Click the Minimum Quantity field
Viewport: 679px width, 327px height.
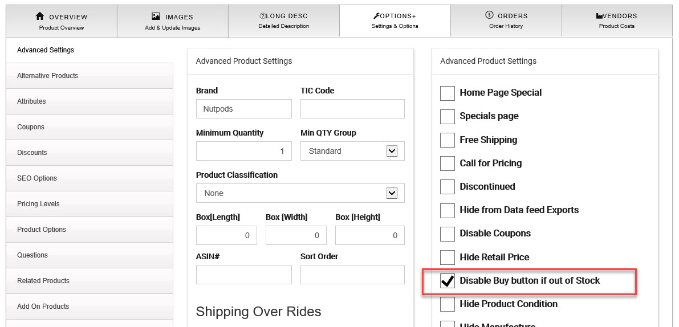[243, 151]
